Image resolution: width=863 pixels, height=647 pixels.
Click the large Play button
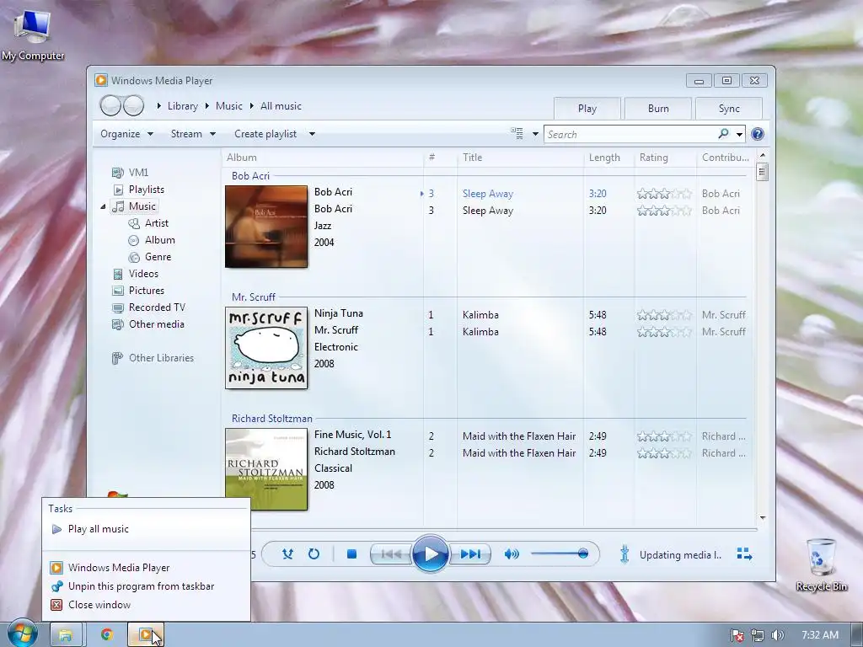[430, 553]
